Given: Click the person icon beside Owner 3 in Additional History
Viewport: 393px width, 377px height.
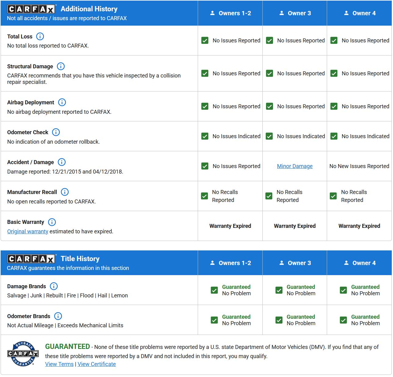Looking at the screenshot, I should click(282, 13).
